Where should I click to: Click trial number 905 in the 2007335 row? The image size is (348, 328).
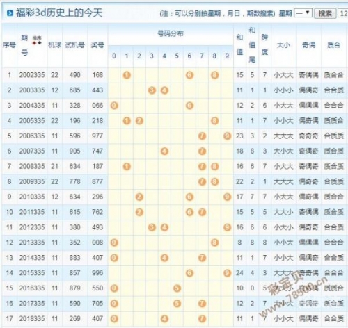74,151
